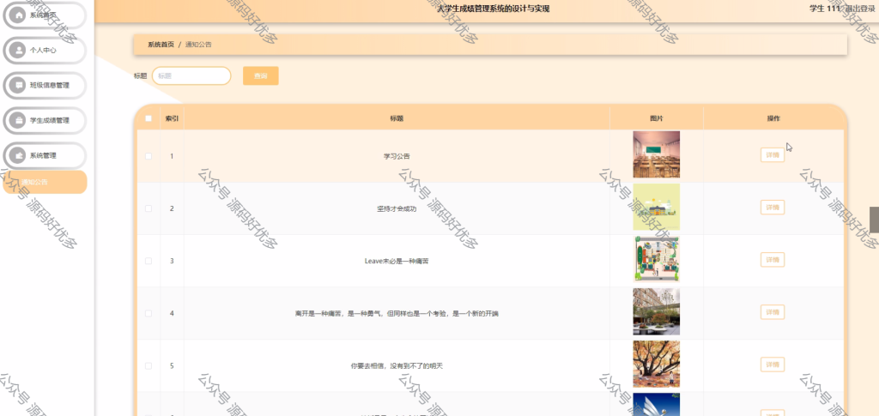
Task: Open 详情 for 你要去相信，没有到不了的明天
Action: (773, 365)
